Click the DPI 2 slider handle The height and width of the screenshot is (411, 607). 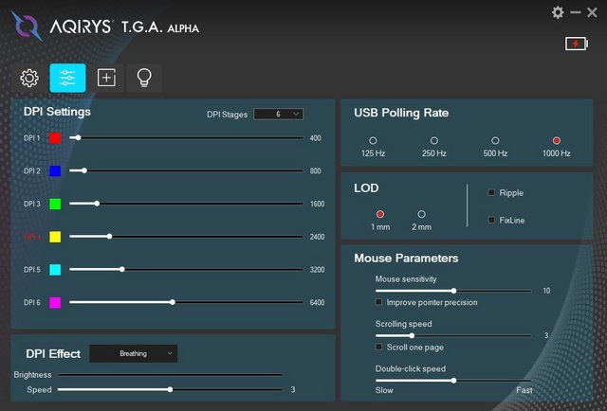coord(84,170)
